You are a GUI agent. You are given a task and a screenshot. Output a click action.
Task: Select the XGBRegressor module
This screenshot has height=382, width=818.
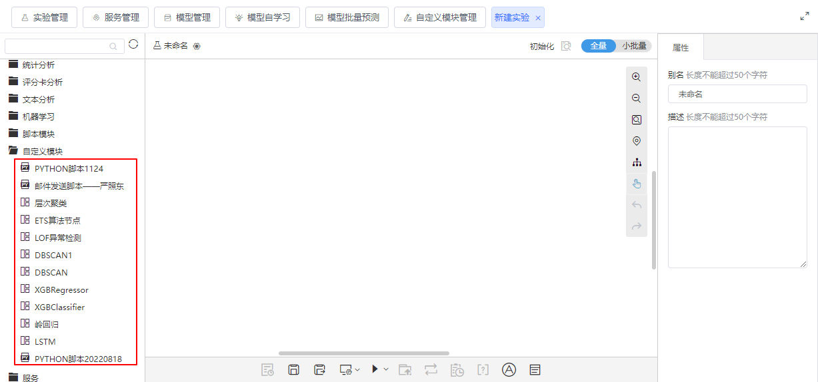click(x=61, y=290)
